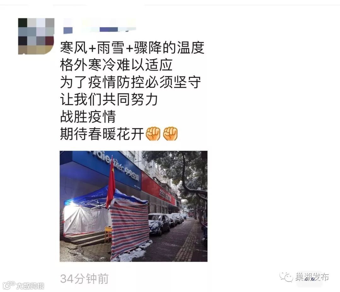Select the line 战胜疫情
The width and height of the screenshot is (340, 292).
[x=88, y=116]
